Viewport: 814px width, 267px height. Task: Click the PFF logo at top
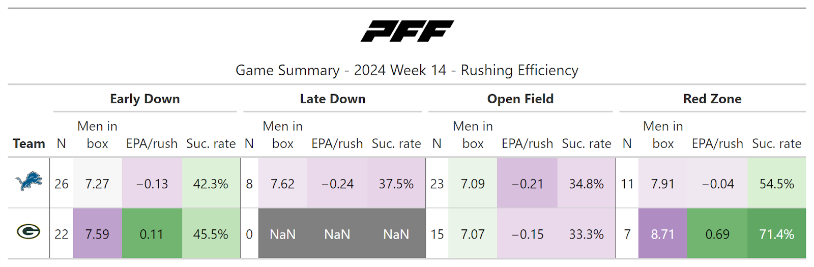pyautogui.click(x=407, y=31)
